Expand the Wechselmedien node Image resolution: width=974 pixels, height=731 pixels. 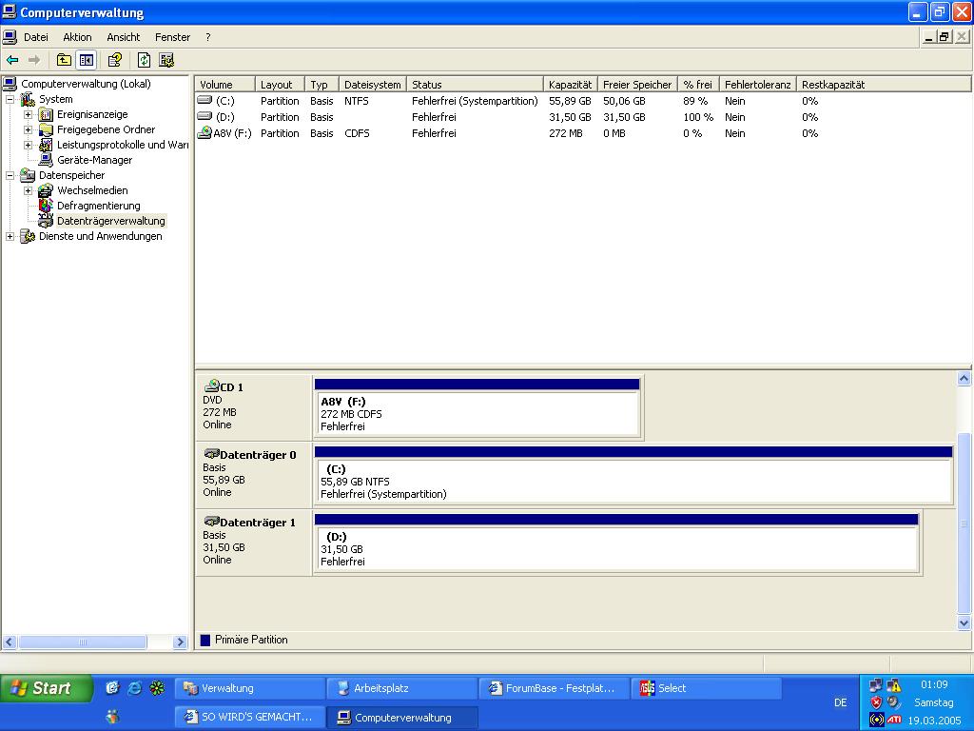point(28,190)
